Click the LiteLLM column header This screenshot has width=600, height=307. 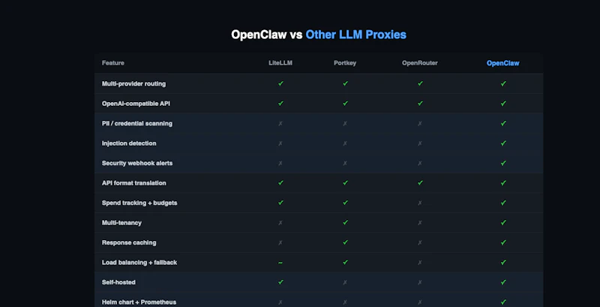(280, 63)
